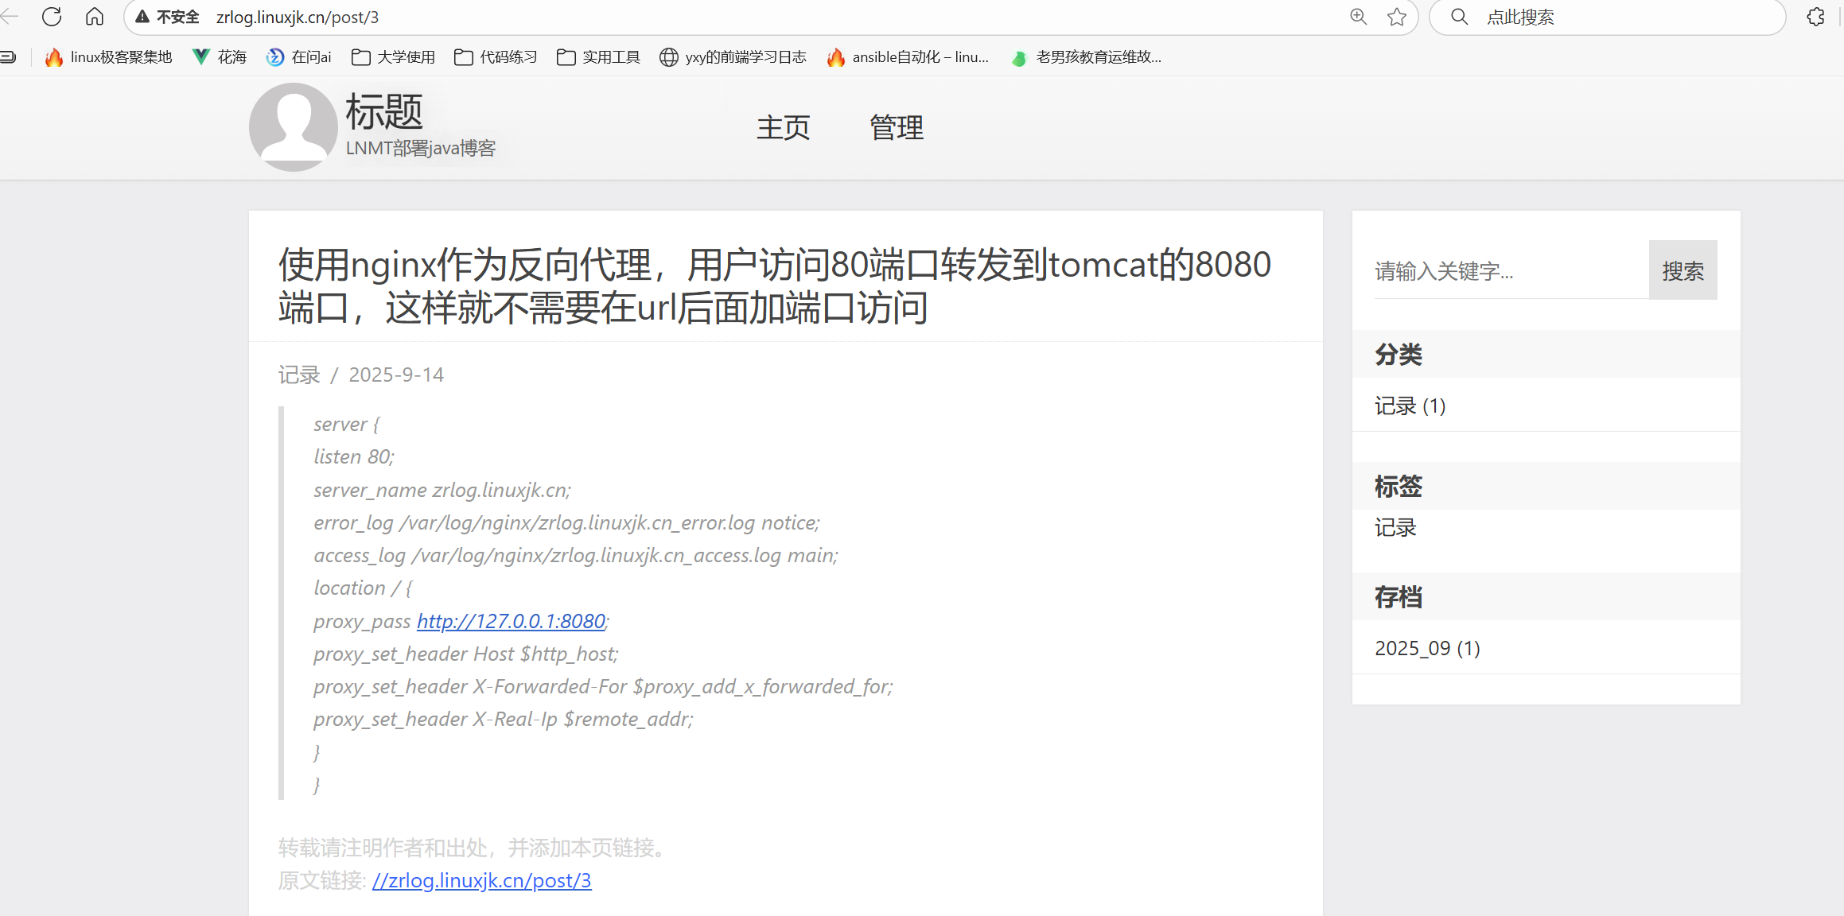Open the zoom magnifier icon in address bar

[x=1358, y=17]
